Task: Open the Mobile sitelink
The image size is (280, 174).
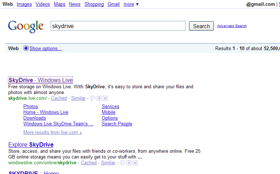Action: (x=109, y=112)
